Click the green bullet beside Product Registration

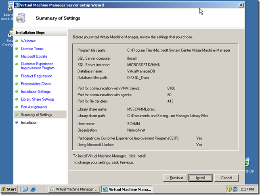point(17,76)
